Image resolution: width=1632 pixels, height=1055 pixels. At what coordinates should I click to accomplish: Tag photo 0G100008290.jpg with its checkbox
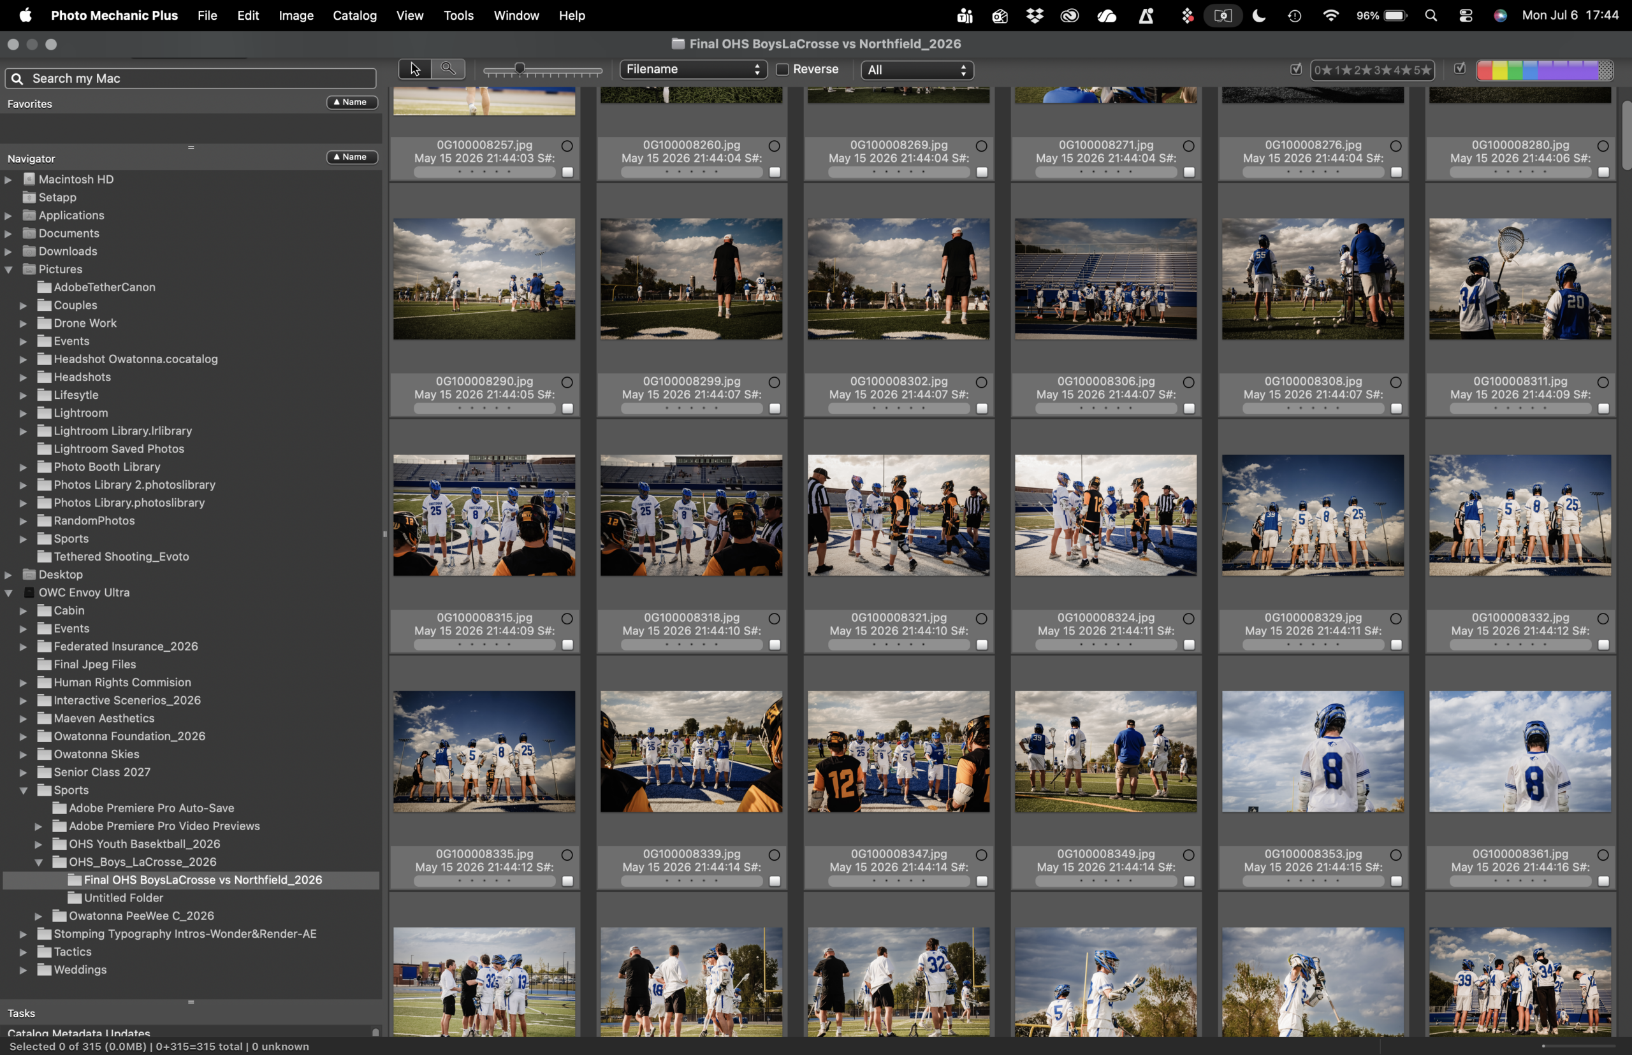coord(567,409)
